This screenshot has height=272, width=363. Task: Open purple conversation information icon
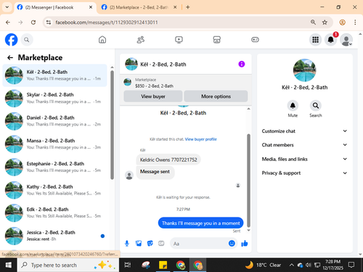(242, 64)
